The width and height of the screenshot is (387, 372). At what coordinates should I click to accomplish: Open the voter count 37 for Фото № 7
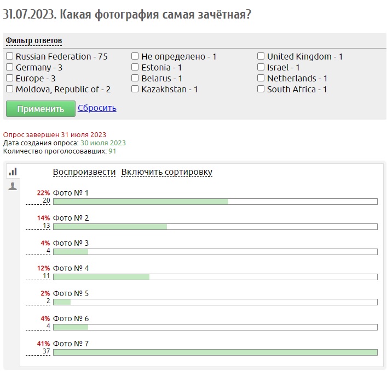click(46, 351)
